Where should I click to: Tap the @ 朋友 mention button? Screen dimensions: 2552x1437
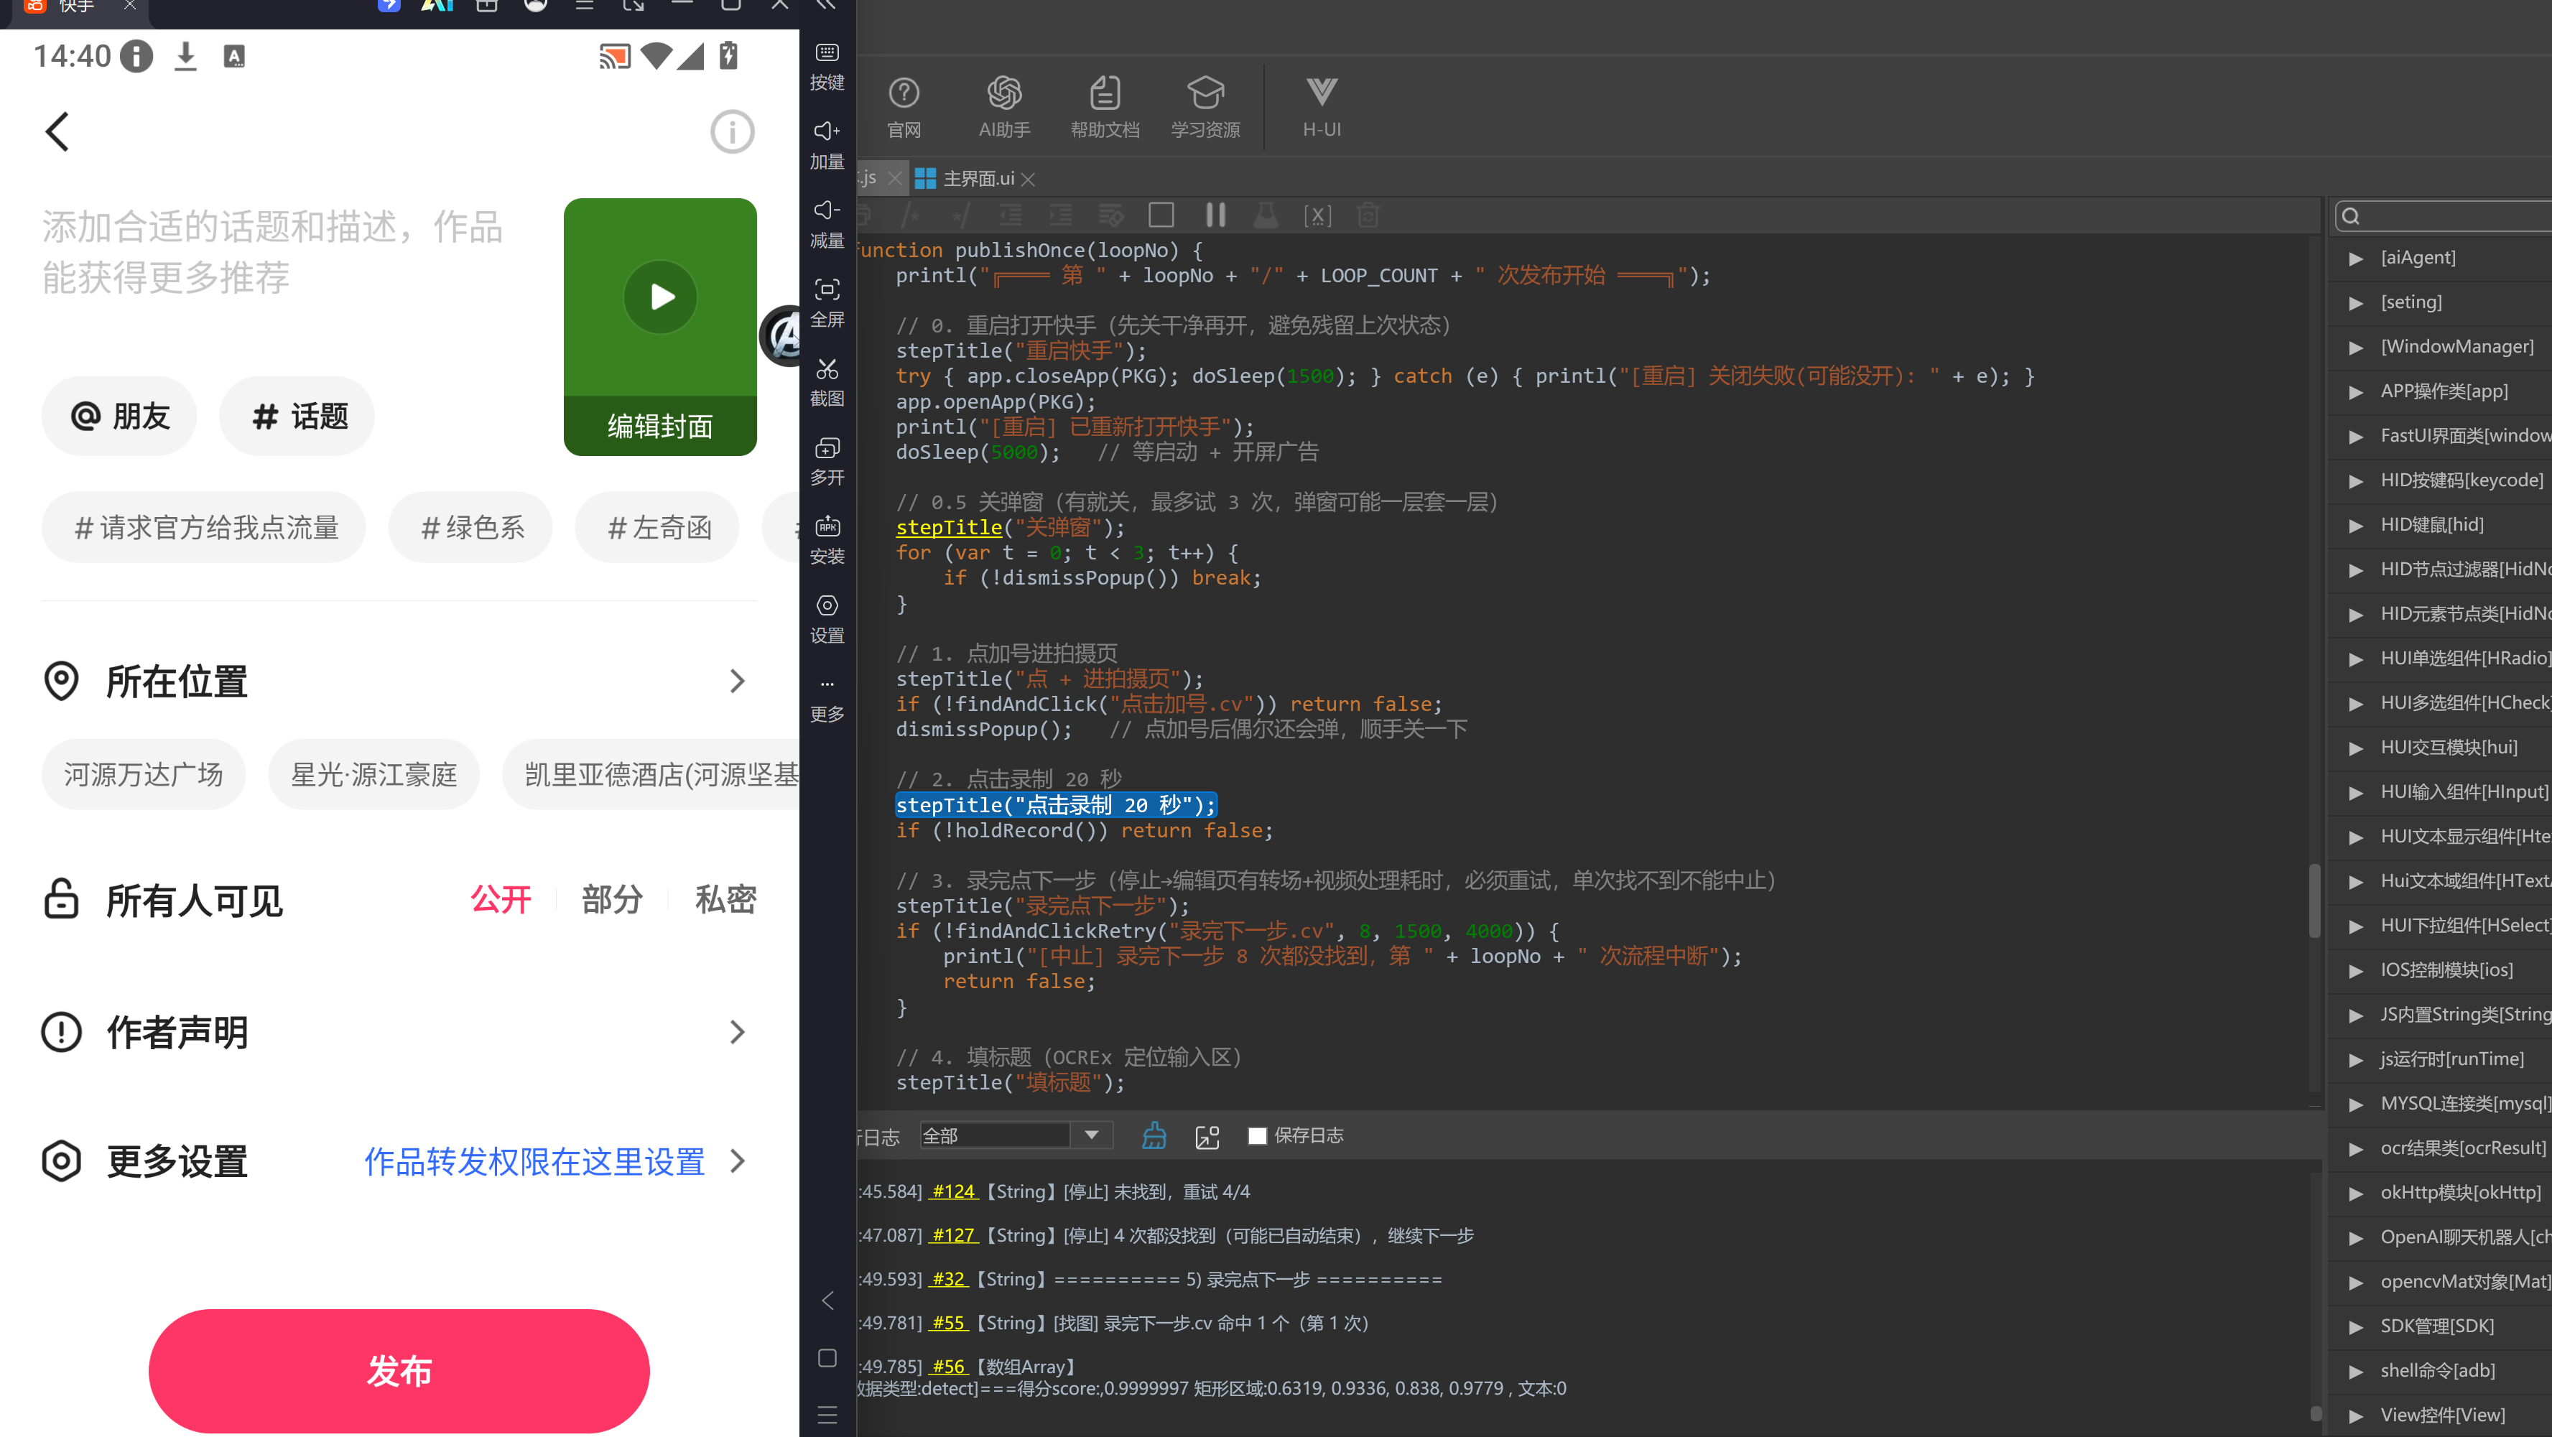coord(120,416)
